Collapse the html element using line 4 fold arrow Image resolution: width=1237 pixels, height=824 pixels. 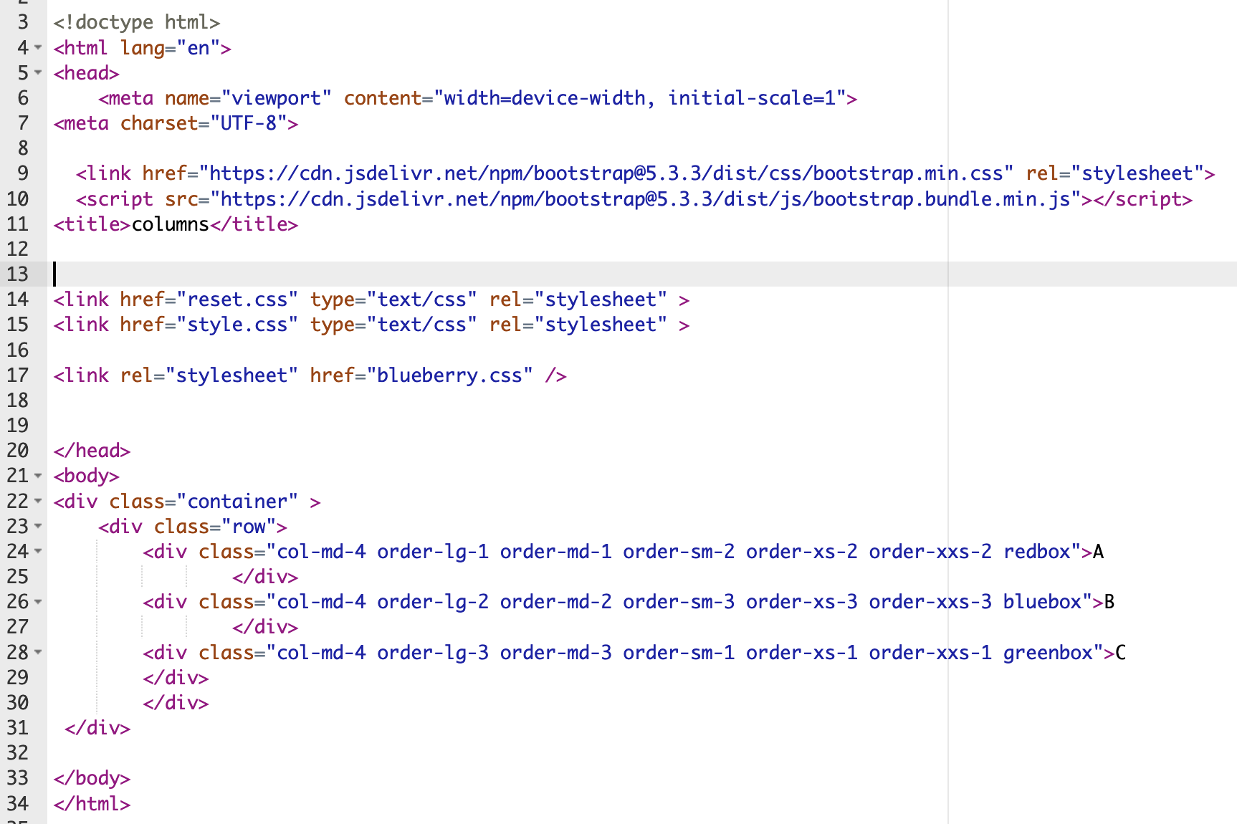(37, 47)
